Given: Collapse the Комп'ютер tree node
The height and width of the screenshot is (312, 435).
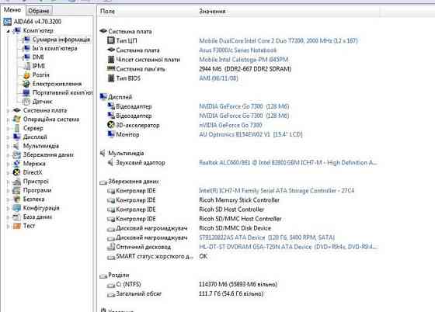Looking at the screenshot, I should point(8,31).
